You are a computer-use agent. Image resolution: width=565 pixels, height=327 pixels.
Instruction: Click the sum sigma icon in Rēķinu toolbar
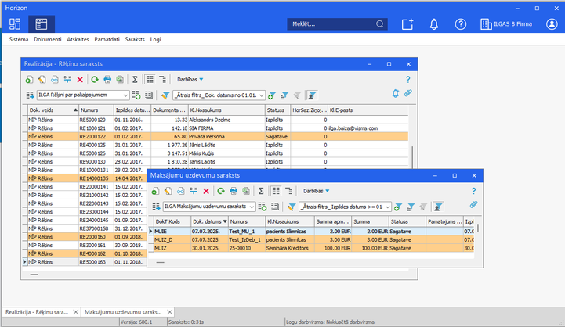135,80
